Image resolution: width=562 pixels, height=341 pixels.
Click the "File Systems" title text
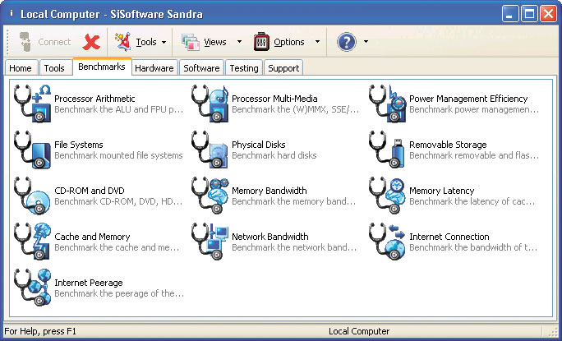79,145
